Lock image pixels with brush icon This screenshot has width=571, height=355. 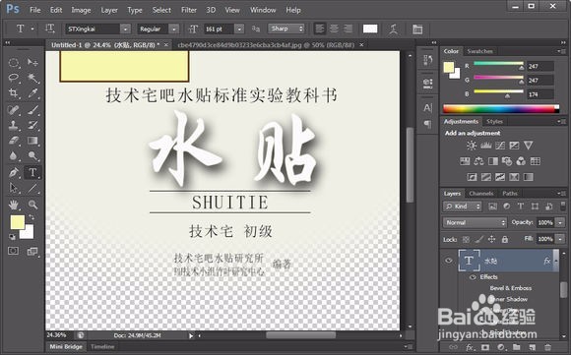(479, 239)
